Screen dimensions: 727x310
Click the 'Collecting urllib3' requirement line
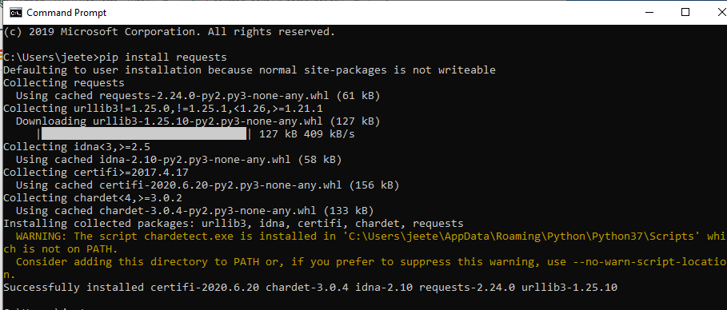163,109
